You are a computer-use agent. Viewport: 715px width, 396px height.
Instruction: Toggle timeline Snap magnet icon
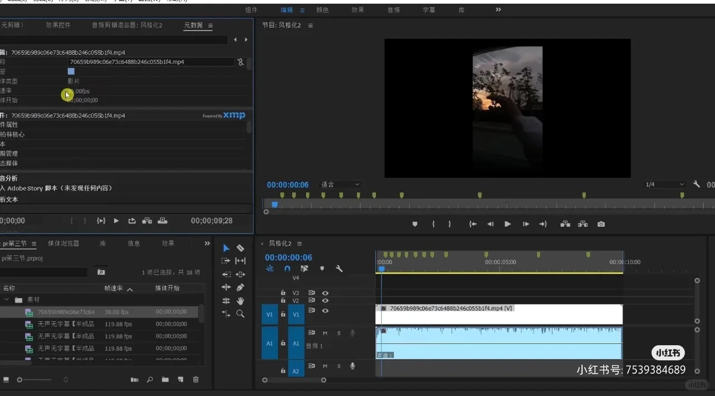pyautogui.click(x=287, y=269)
